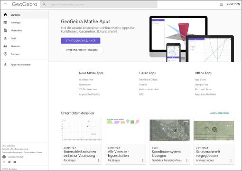Image resolution: width=242 pixels, height=171 pixels.
Task: Open Koordinatensystem Übungen map thumbnail
Action: click(x=169, y=130)
